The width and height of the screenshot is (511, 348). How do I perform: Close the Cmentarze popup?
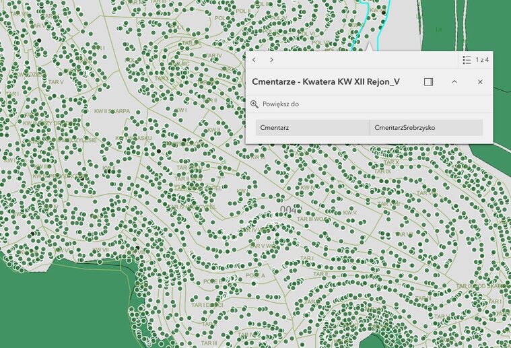click(480, 81)
